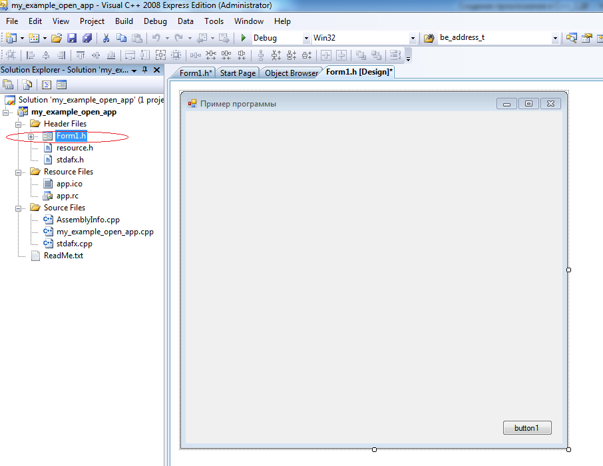The height and width of the screenshot is (466, 603).
Task: Switch to the Object Browser tab
Action: tap(291, 73)
